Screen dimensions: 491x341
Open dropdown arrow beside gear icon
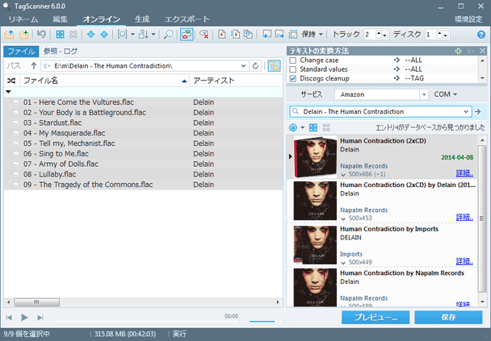pos(302,127)
